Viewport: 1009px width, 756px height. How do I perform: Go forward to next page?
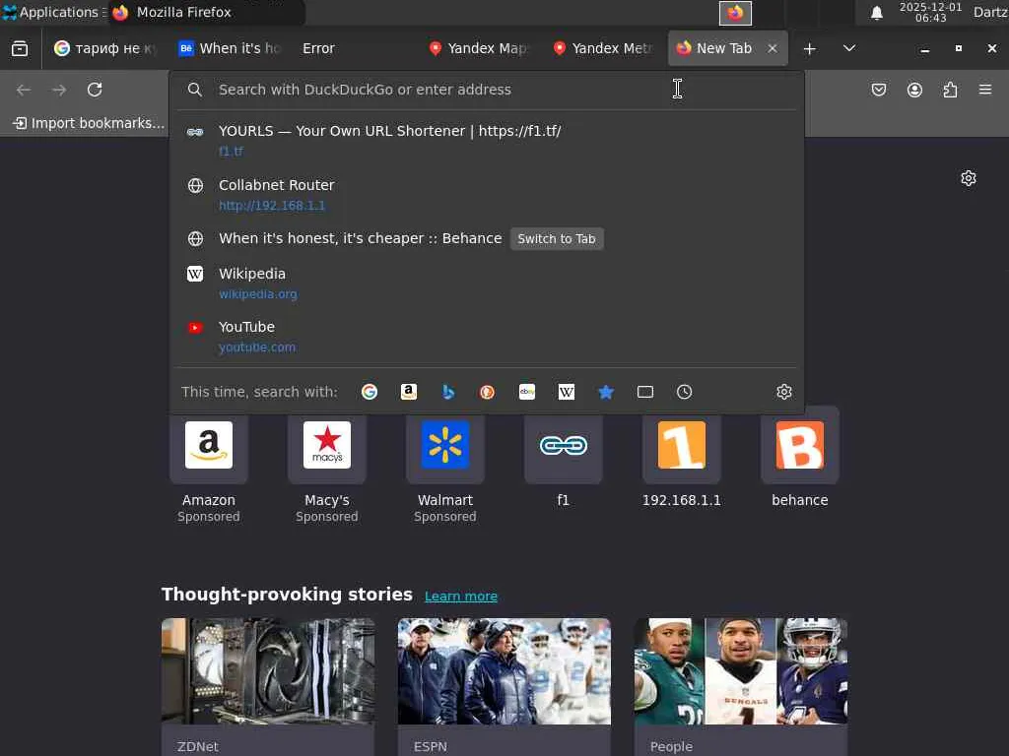tap(59, 90)
